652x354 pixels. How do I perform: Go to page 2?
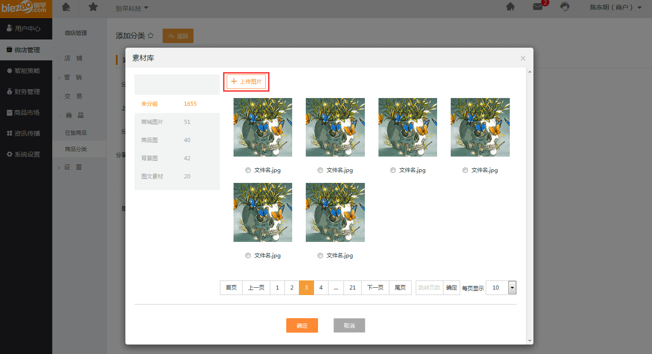292,288
